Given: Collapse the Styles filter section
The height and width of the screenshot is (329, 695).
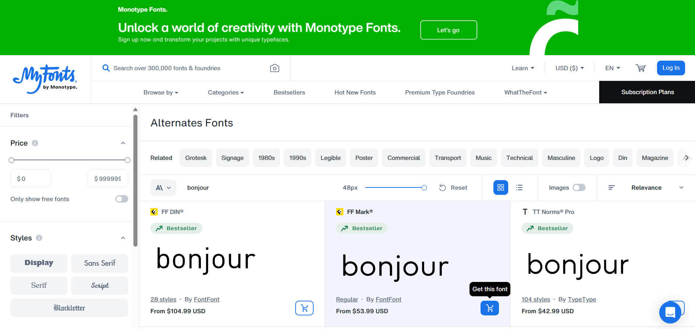Looking at the screenshot, I should tap(123, 238).
